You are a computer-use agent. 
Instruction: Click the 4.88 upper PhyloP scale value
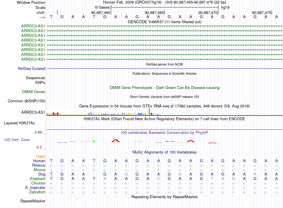pyautogui.click(x=38, y=132)
